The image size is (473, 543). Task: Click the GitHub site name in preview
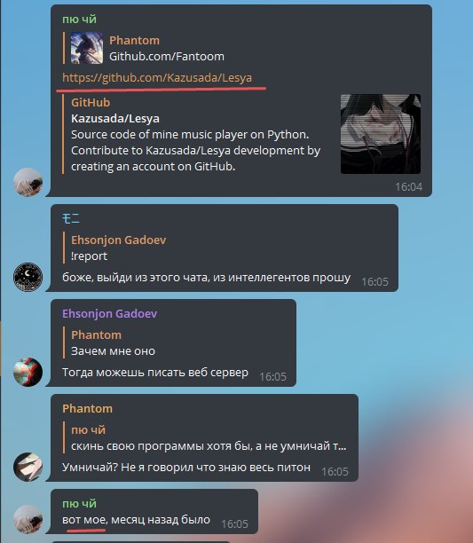click(91, 103)
